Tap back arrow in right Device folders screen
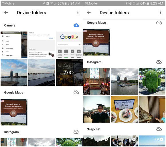 coord(89,13)
